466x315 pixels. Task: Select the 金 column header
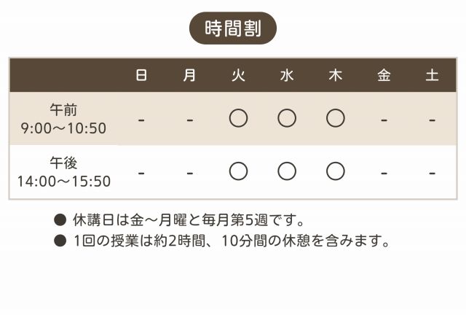click(384, 75)
